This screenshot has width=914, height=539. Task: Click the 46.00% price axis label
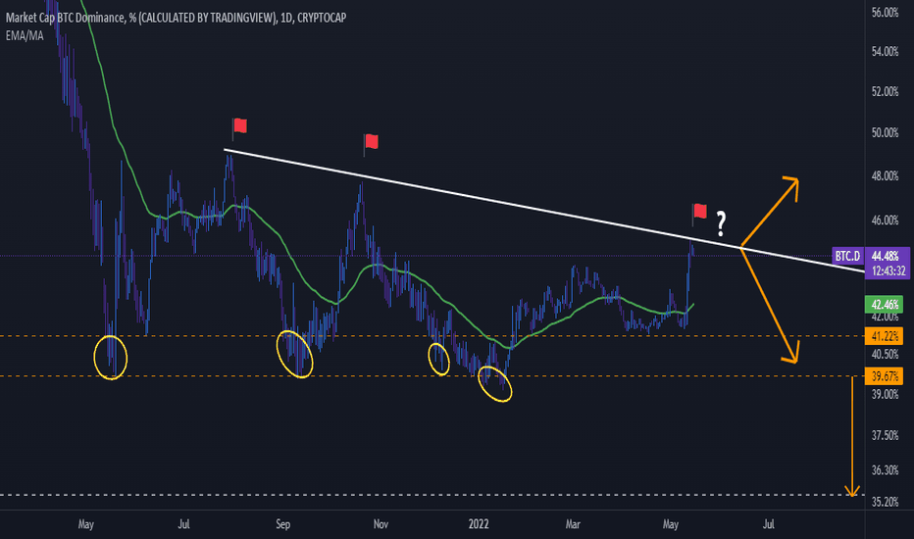[885, 220]
